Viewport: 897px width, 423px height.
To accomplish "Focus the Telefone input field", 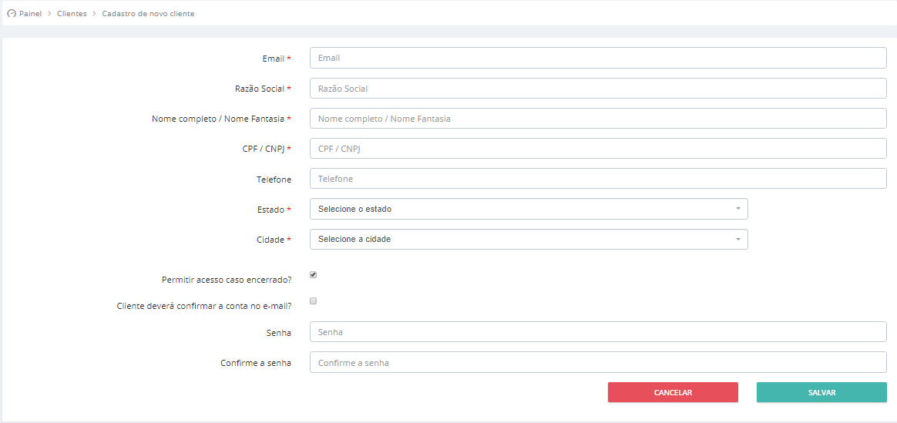I will (598, 179).
